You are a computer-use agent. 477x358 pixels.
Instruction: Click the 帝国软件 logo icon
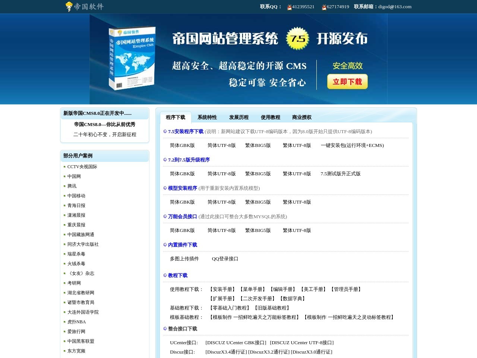[x=69, y=6]
